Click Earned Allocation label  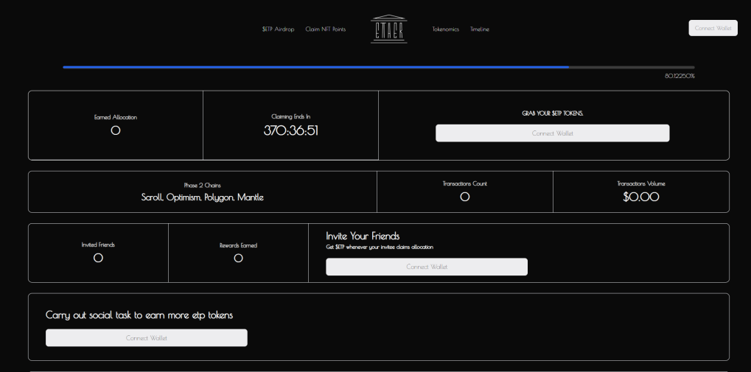point(116,117)
